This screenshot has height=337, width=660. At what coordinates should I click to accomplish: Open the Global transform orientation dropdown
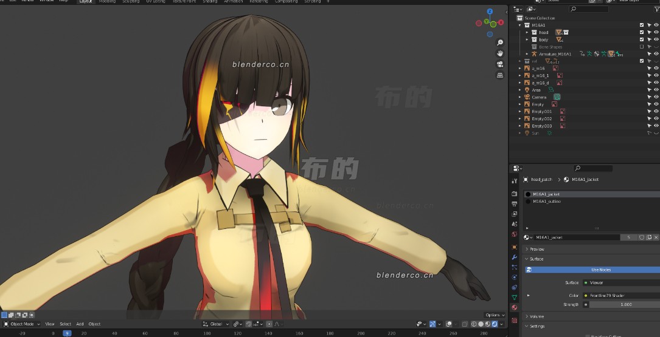click(215, 324)
